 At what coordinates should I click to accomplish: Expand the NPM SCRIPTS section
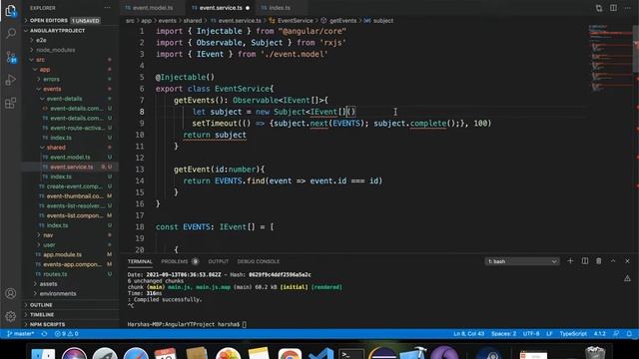[x=47, y=324]
